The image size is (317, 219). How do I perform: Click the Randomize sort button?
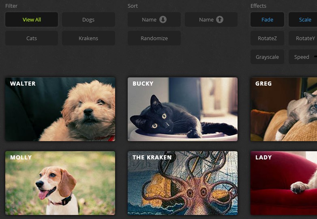click(154, 39)
